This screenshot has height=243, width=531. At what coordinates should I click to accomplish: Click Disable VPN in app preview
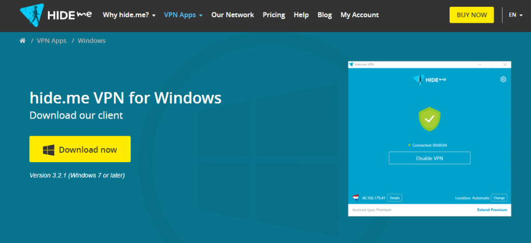pyautogui.click(x=429, y=158)
